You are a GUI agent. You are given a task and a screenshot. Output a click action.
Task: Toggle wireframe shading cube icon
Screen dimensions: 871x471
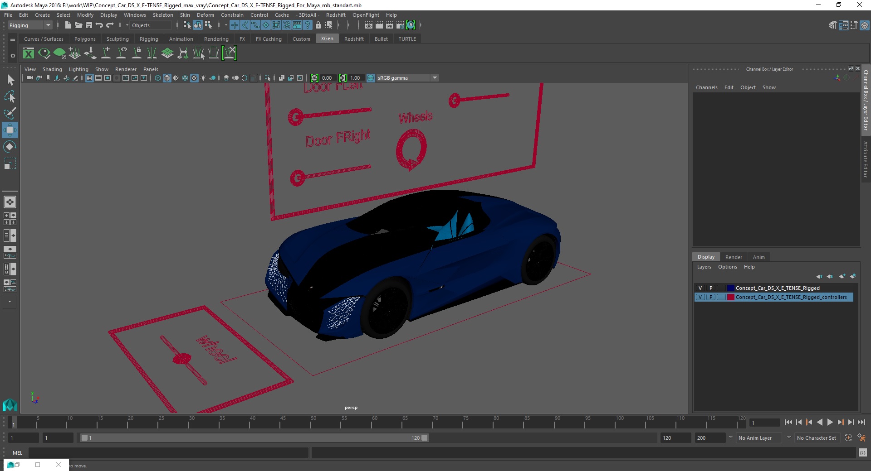pyautogui.click(x=158, y=78)
